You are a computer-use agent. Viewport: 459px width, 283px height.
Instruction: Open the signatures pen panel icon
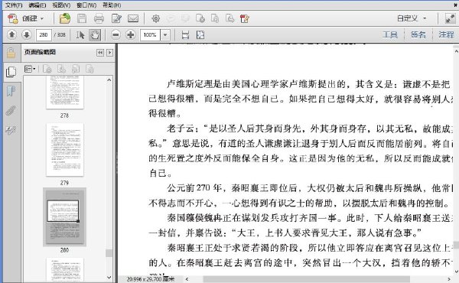[11, 130]
